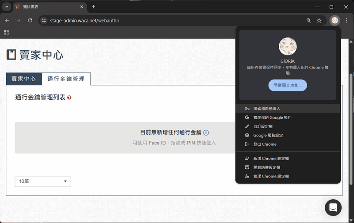This screenshot has height=223, width=354.
Task: Click the site information icon in address bar
Action: pyautogui.click(x=43, y=20)
